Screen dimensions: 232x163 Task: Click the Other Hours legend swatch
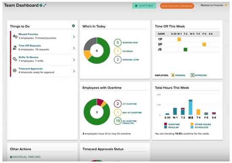(x=192, y=124)
